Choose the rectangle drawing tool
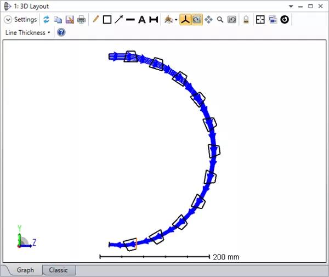329x277 pixels. click(x=107, y=20)
